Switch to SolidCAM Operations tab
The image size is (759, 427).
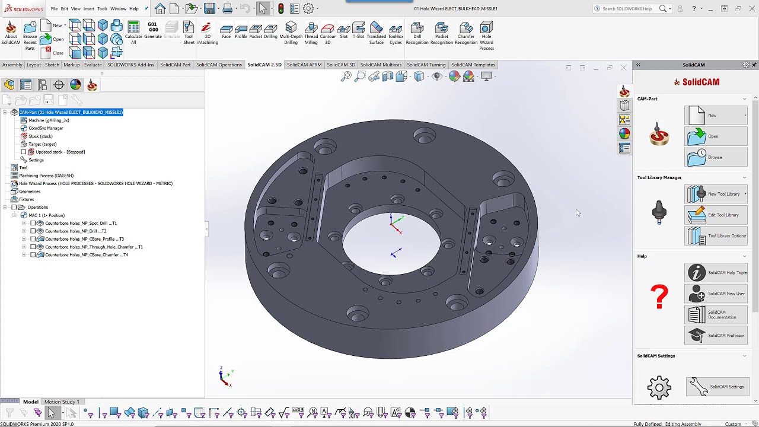[x=219, y=65]
